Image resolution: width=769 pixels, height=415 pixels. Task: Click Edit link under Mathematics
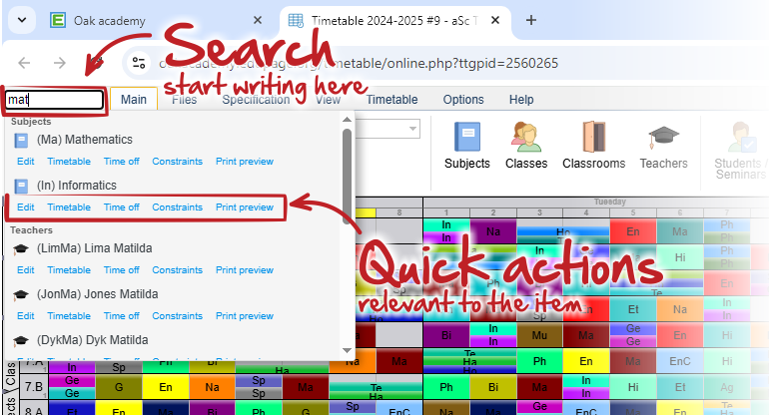pos(26,162)
